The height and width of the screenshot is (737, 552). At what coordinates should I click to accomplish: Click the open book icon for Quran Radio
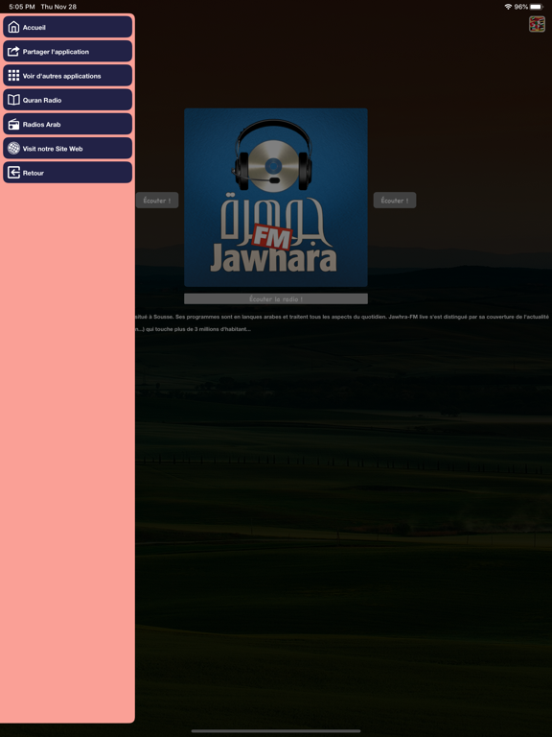13,100
